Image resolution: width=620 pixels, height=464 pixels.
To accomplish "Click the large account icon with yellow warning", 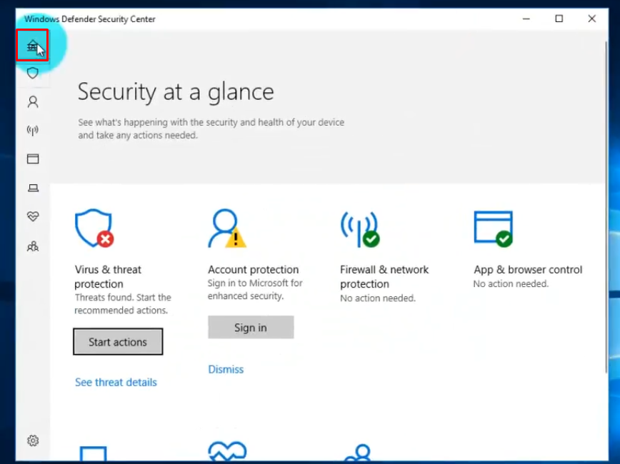I will point(227,228).
